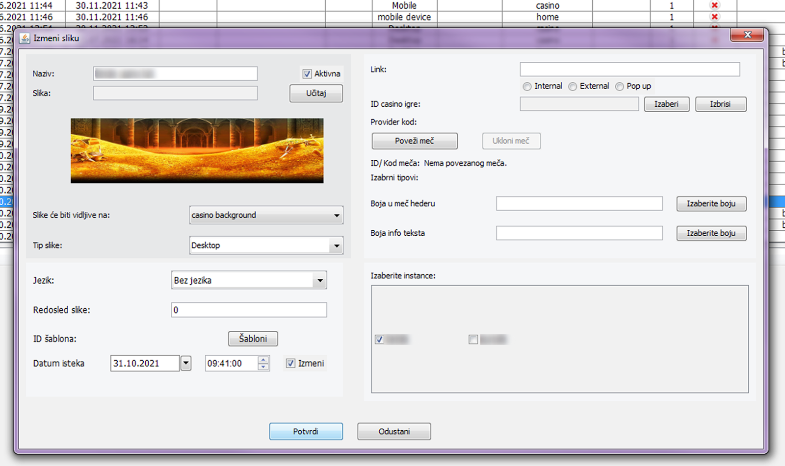This screenshot has height=466, width=785.
Task: Click the ID casino igre field
Action: pos(579,104)
